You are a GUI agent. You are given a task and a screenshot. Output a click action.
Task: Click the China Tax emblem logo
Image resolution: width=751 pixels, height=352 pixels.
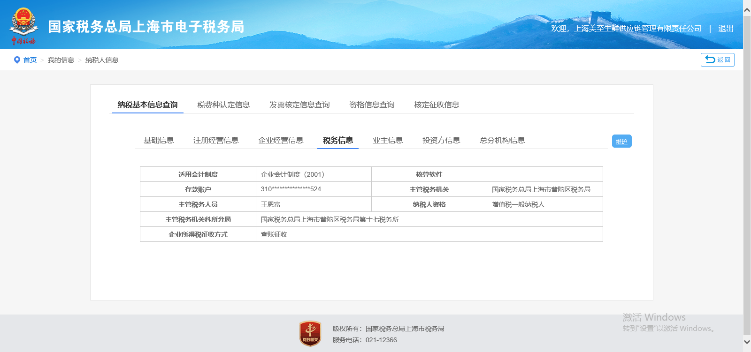tap(23, 26)
